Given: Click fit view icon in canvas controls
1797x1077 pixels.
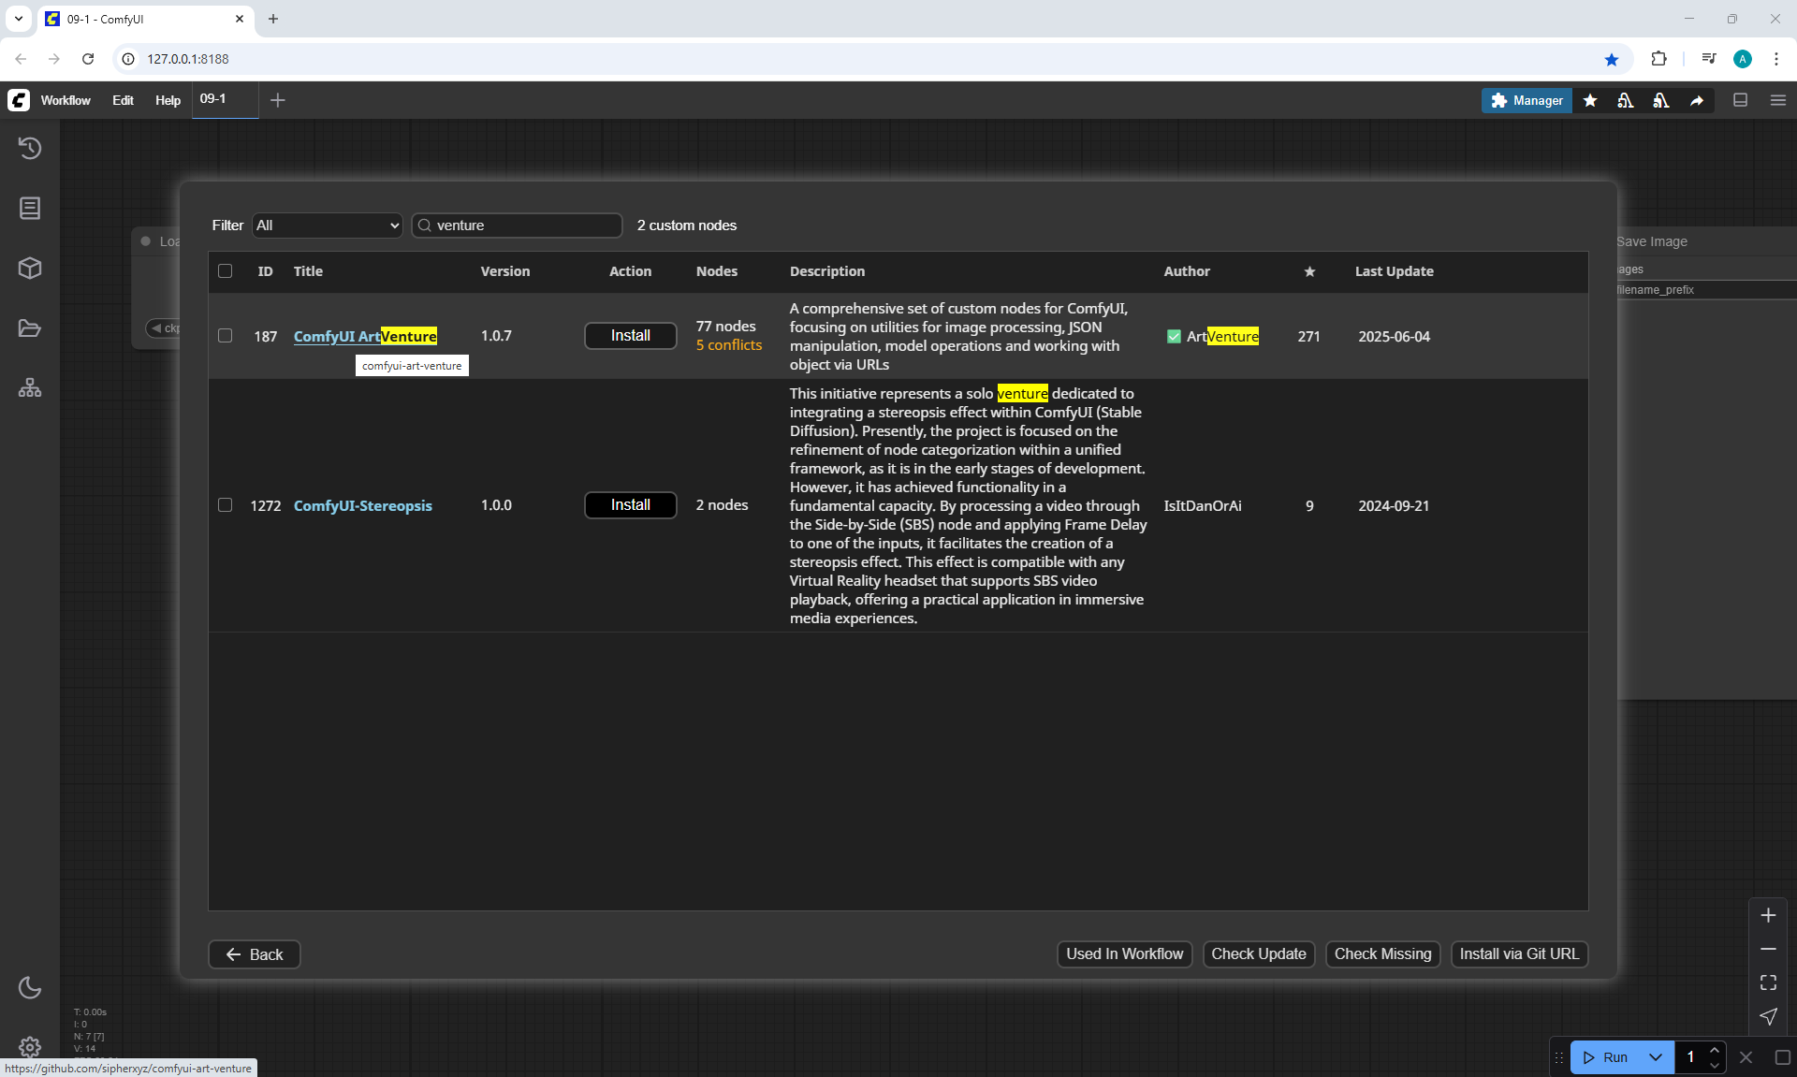Looking at the screenshot, I should click(x=1768, y=982).
